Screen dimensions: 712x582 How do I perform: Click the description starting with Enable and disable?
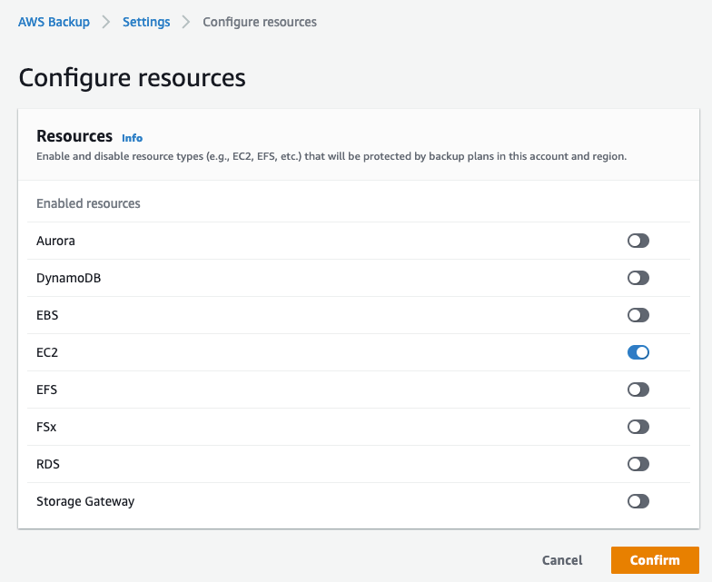pos(331,156)
